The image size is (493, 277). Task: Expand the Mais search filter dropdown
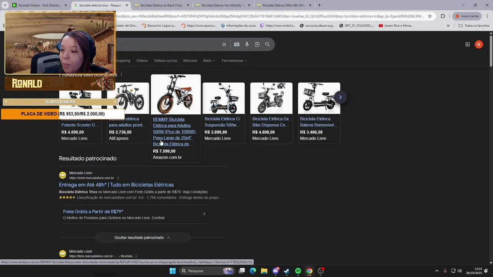[x=209, y=60]
